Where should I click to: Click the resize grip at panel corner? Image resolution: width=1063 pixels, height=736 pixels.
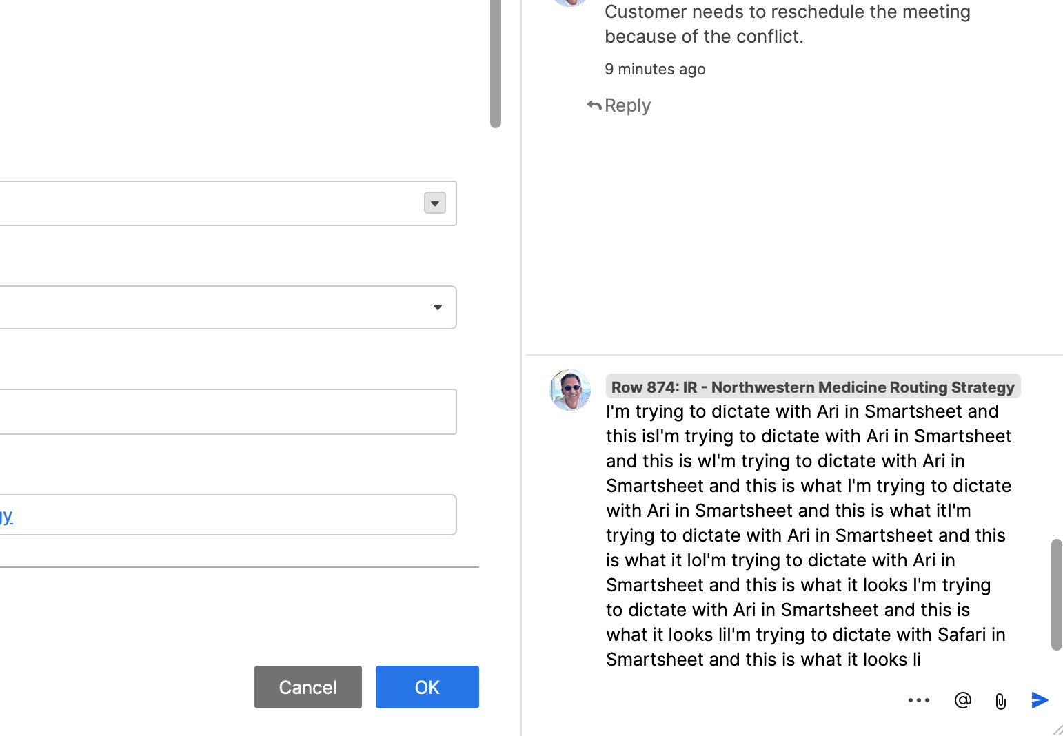pos(1057,730)
